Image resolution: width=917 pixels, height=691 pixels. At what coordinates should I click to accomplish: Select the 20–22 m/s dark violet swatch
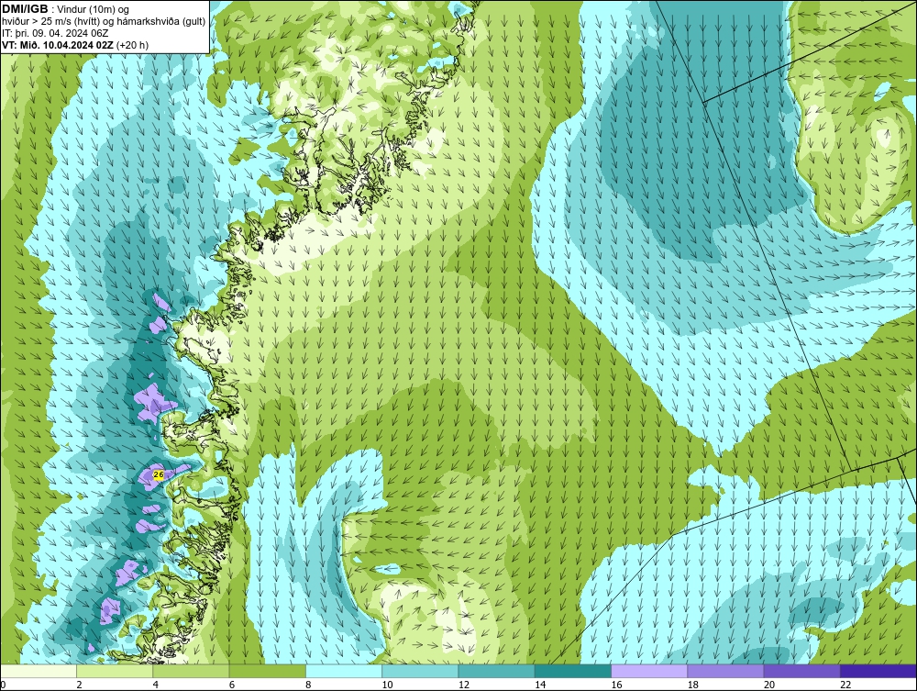(801, 671)
